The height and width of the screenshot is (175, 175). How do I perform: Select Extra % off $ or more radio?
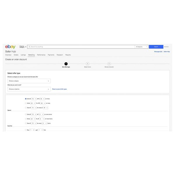[26, 103]
